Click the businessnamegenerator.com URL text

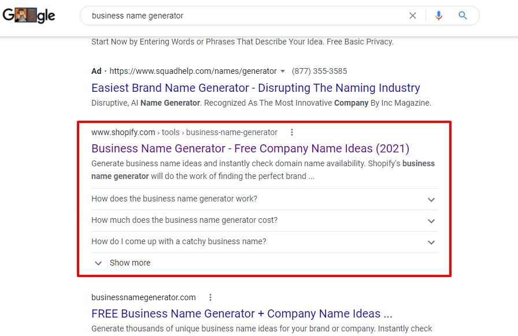click(x=143, y=297)
